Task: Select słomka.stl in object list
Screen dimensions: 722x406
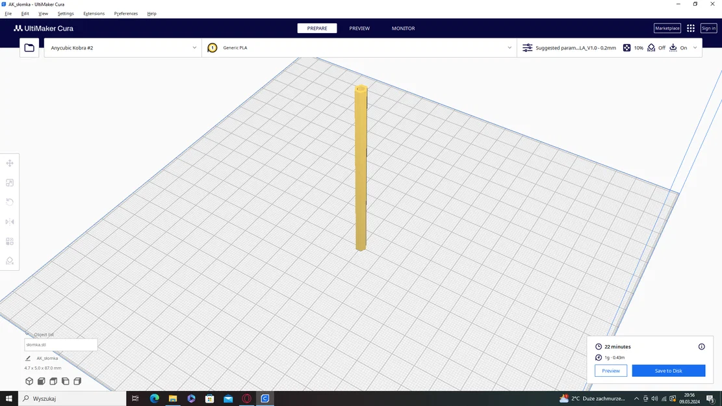Action: [61, 344]
